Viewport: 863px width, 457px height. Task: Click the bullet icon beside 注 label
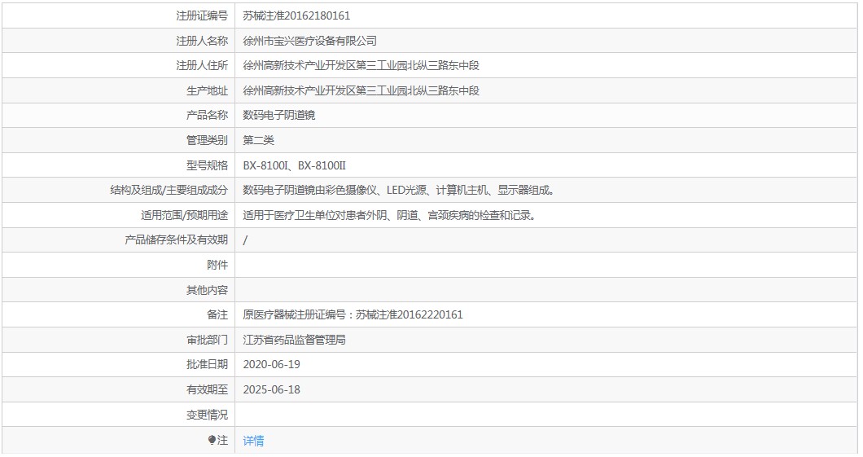click(x=212, y=440)
